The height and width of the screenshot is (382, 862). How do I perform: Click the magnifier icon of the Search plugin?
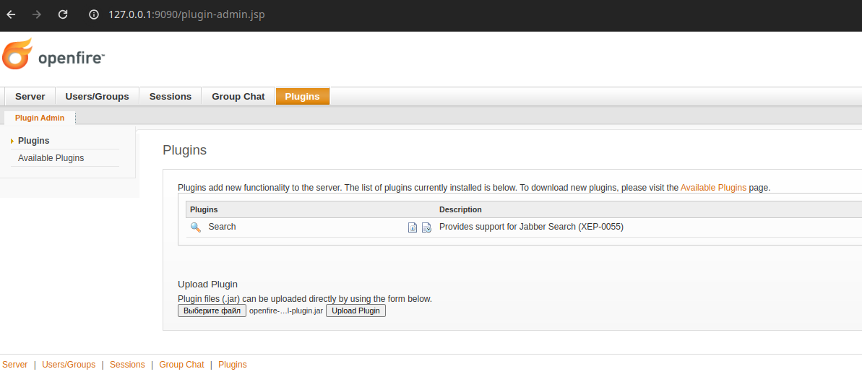(195, 227)
